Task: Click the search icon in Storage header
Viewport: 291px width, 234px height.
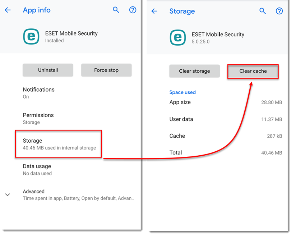Action: click(x=263, y=12)
